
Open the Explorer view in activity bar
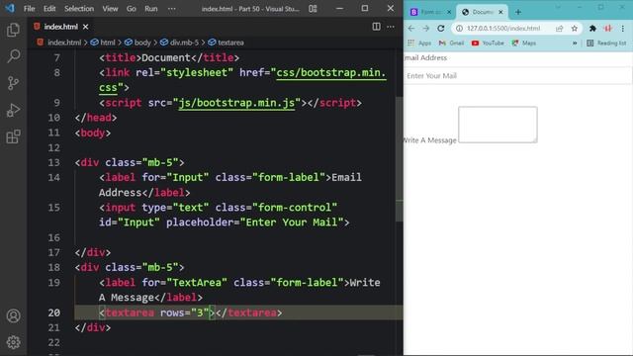(x=13, y=30)
